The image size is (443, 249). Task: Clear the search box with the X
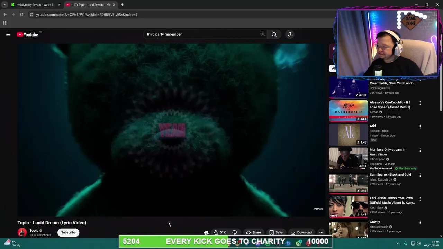click(x=263, y=34)
